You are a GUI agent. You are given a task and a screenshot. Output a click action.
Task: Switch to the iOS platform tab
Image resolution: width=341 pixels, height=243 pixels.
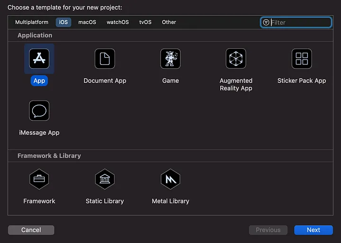coord(63,22)
